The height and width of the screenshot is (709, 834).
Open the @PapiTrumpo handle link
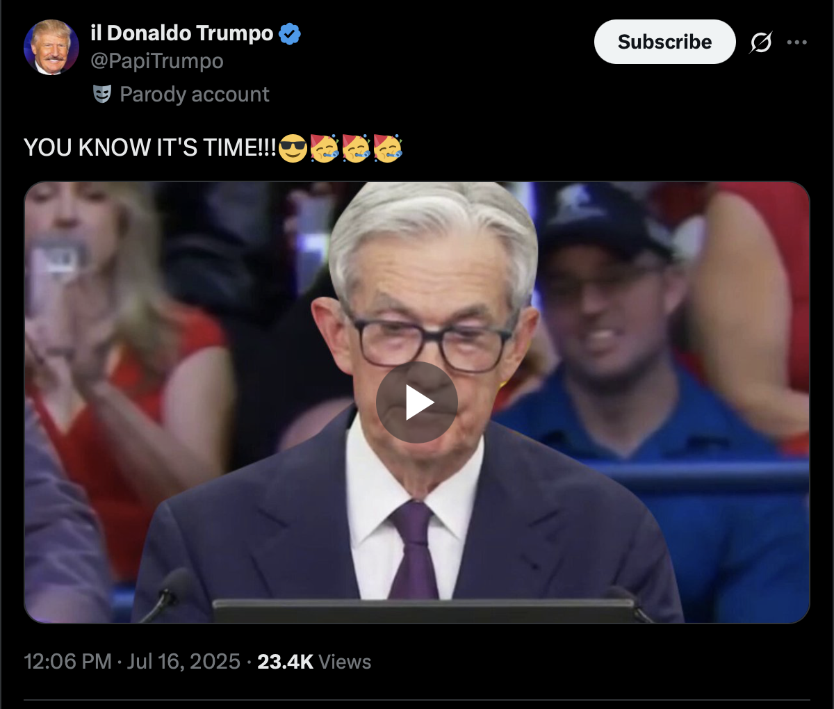click(157, 61)
